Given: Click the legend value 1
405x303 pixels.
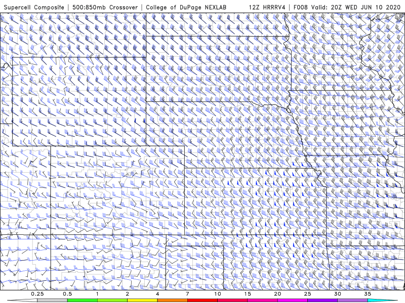Looking at the screenshot, I should [x=97, y=294].
